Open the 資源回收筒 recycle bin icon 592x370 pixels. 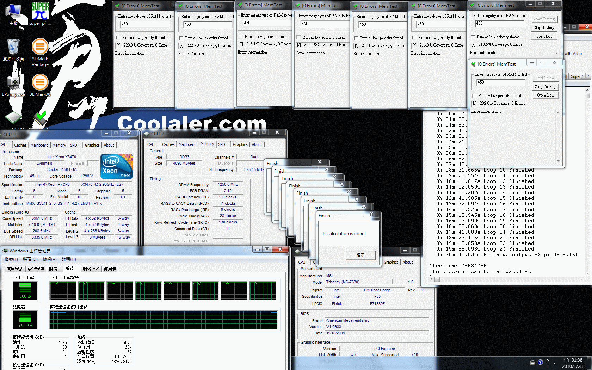13,49
